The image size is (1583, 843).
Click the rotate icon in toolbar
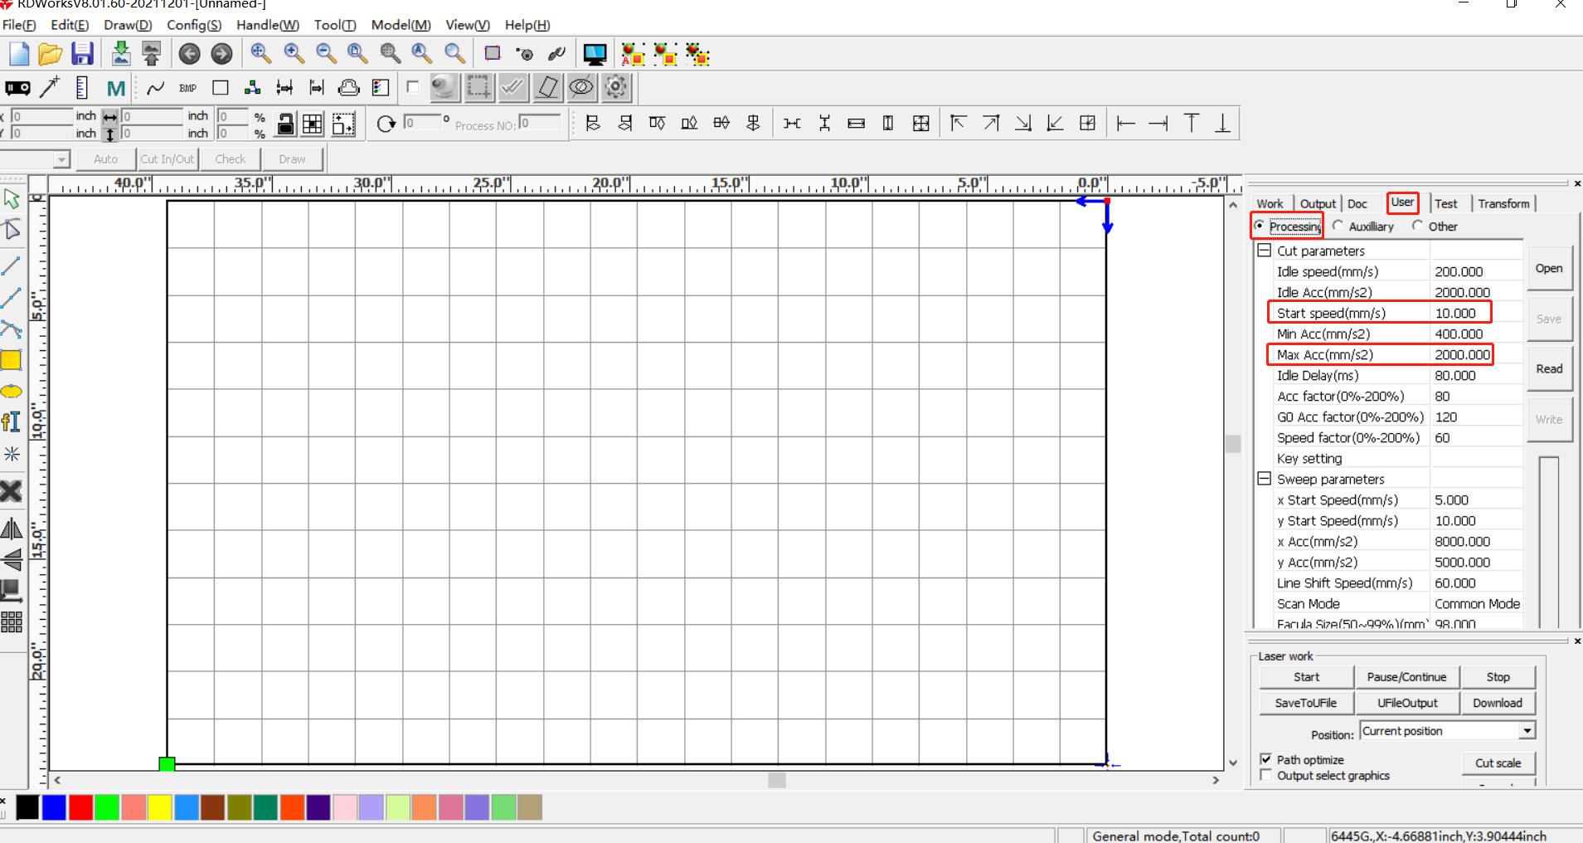click(x=386, y=124)
